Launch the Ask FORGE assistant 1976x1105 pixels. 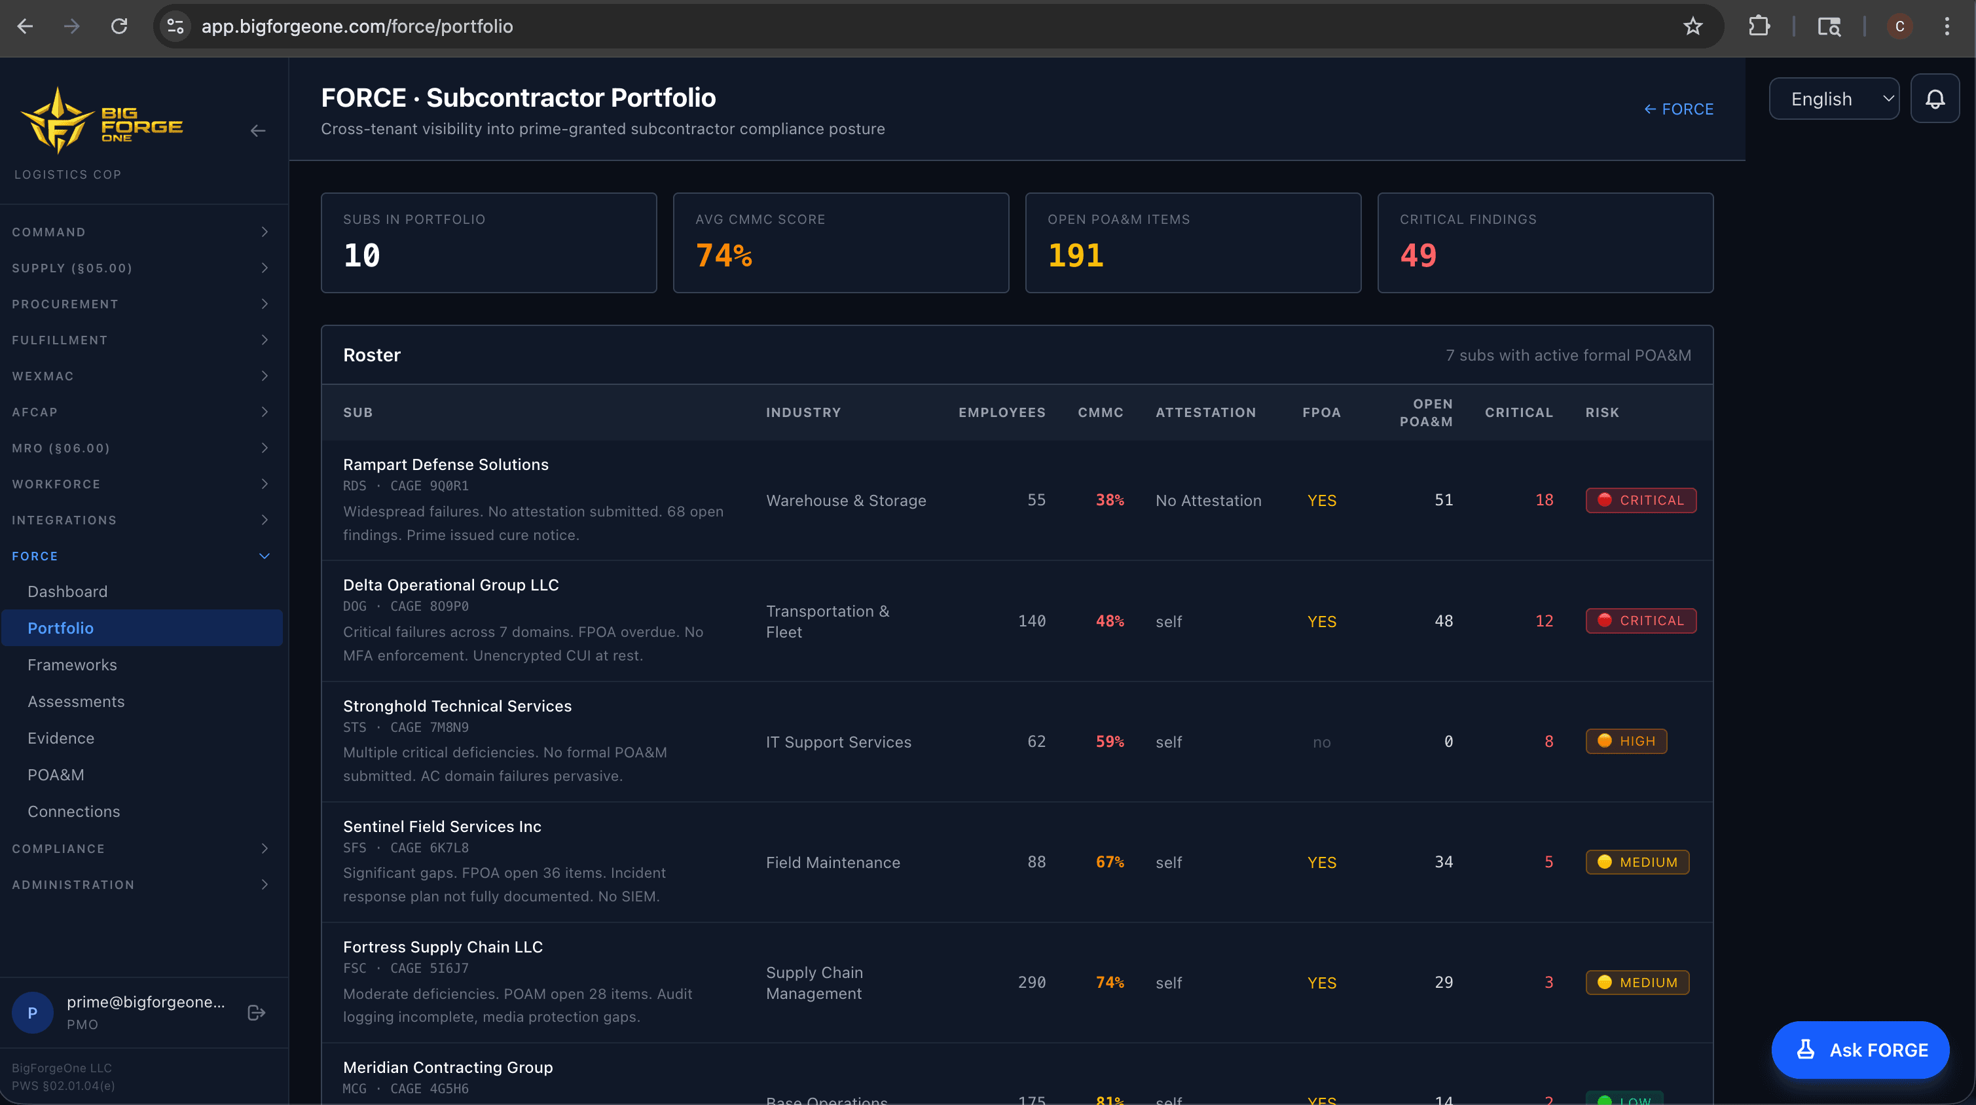(1860, 1050)
